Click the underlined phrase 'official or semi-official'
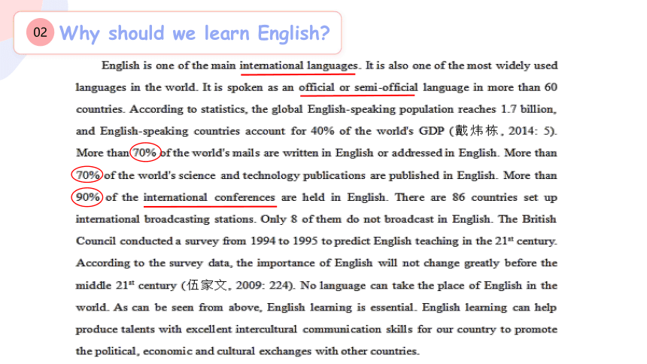 tap(358, 87)
